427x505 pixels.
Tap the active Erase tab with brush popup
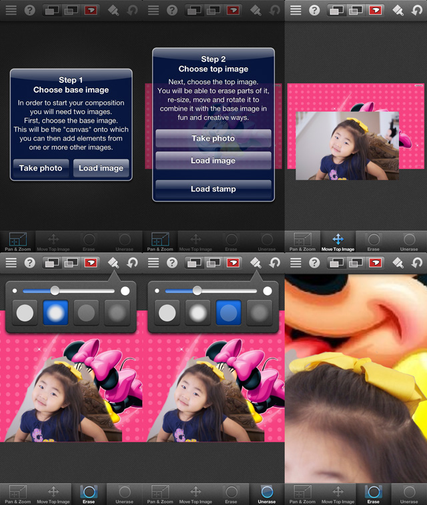[x=89, y=494]
